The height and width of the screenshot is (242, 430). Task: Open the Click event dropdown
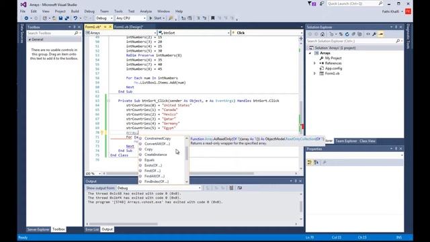point(267,33)
